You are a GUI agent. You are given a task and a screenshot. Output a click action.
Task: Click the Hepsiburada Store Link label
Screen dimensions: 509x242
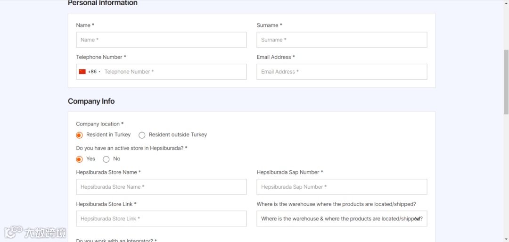pyautogui.click(x=106, y=204)
